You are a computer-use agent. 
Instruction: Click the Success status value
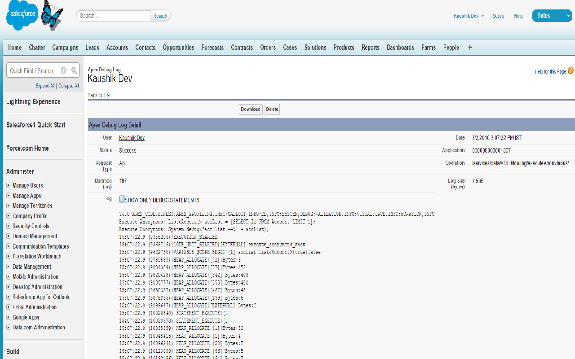pyautogui.click(x=128, y=150)
